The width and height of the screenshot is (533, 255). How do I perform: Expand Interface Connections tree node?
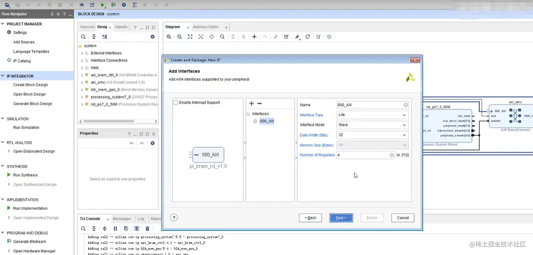coord(82,61)
